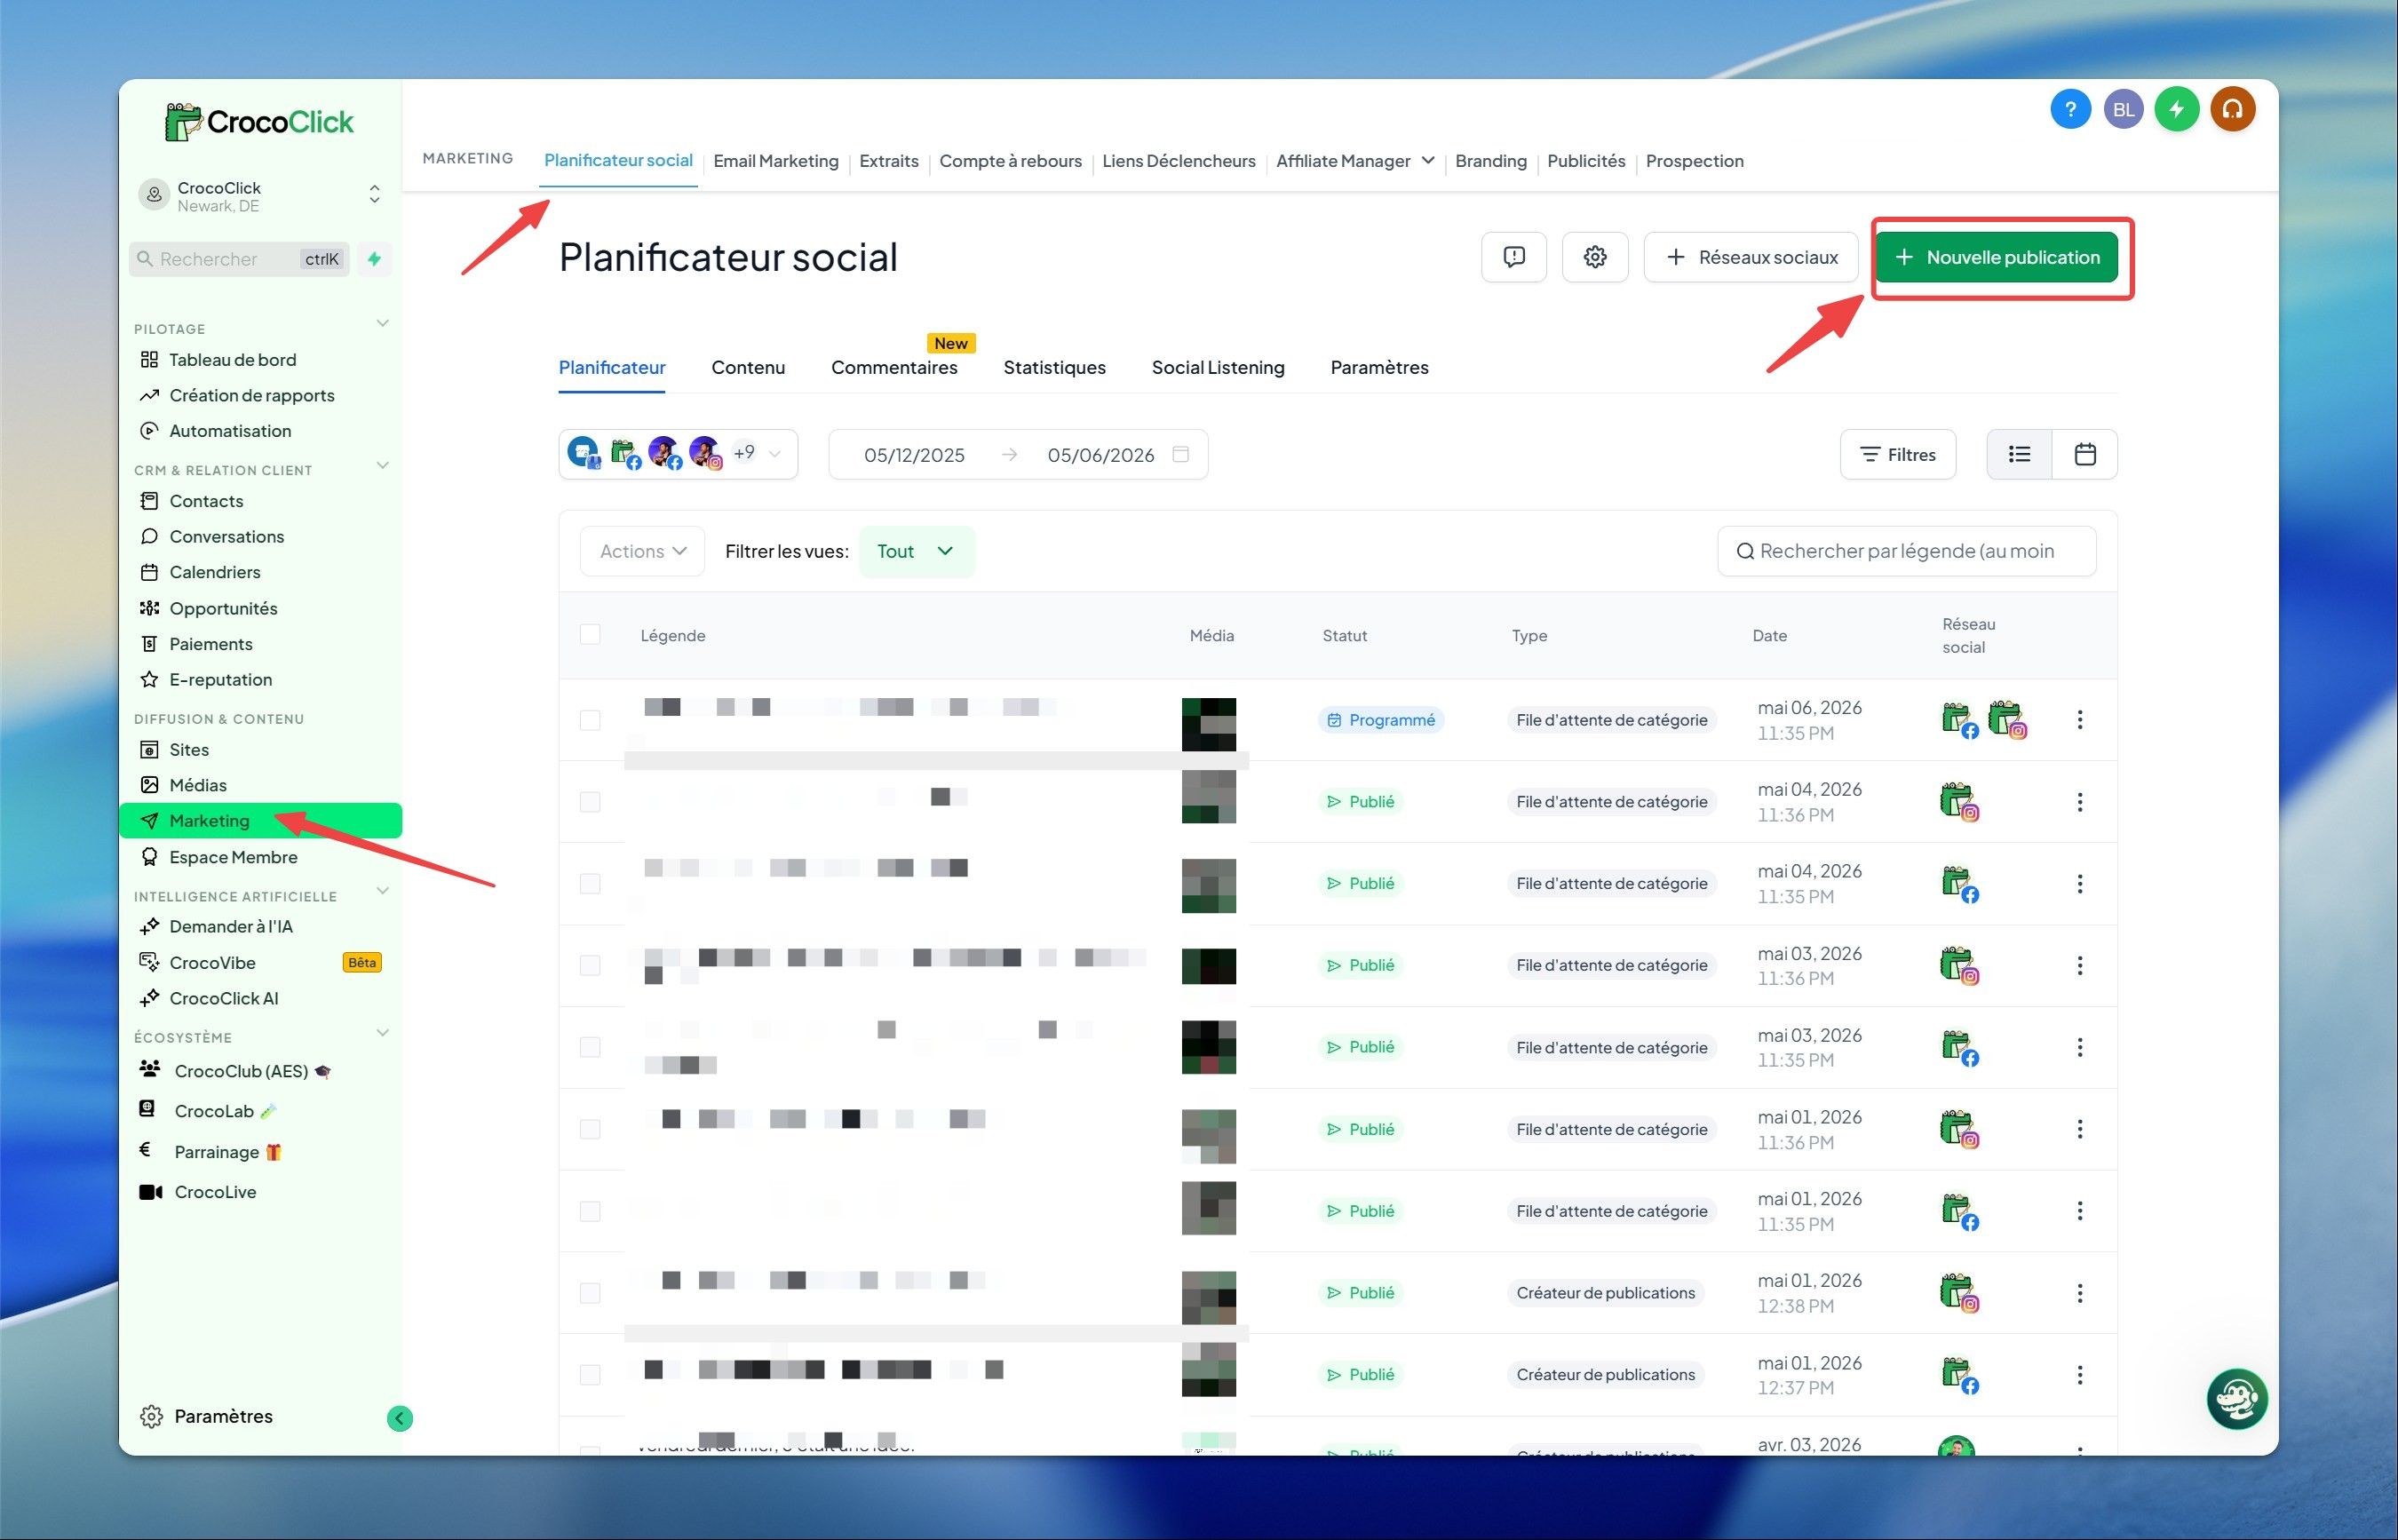This screenshot has width=2398, height=1540.
Task: Open Médias in sidebar
Action: pos(197,785)
